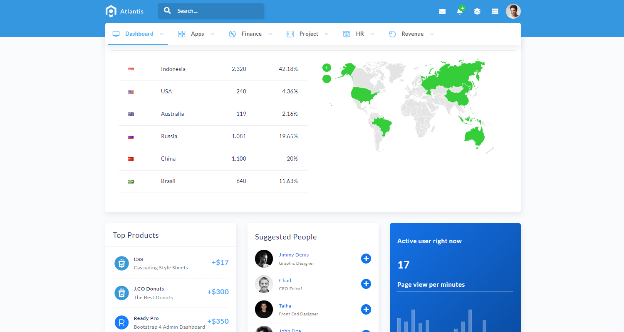Click the Revenue pie chart icon
624x332 pixels.
point(392,34)
